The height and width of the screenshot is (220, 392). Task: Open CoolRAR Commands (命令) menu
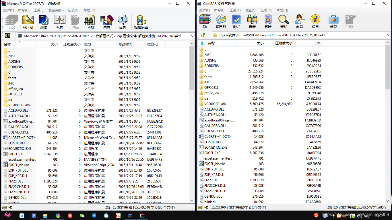(x=220, y=10)
